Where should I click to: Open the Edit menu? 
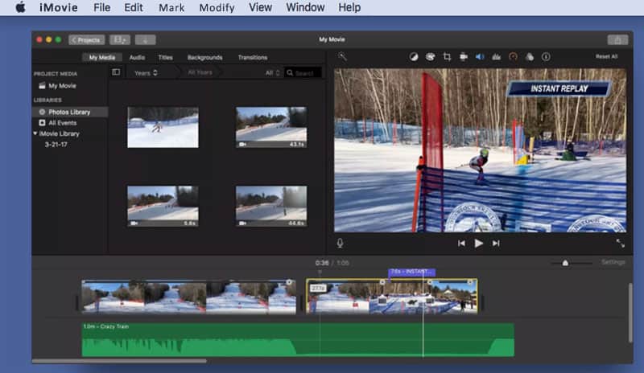tap(134, 7)
